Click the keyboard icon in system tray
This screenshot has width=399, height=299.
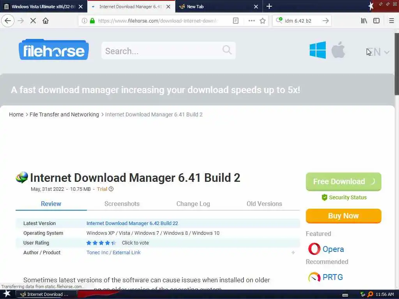pyautogui.click(x=345, y=295)
